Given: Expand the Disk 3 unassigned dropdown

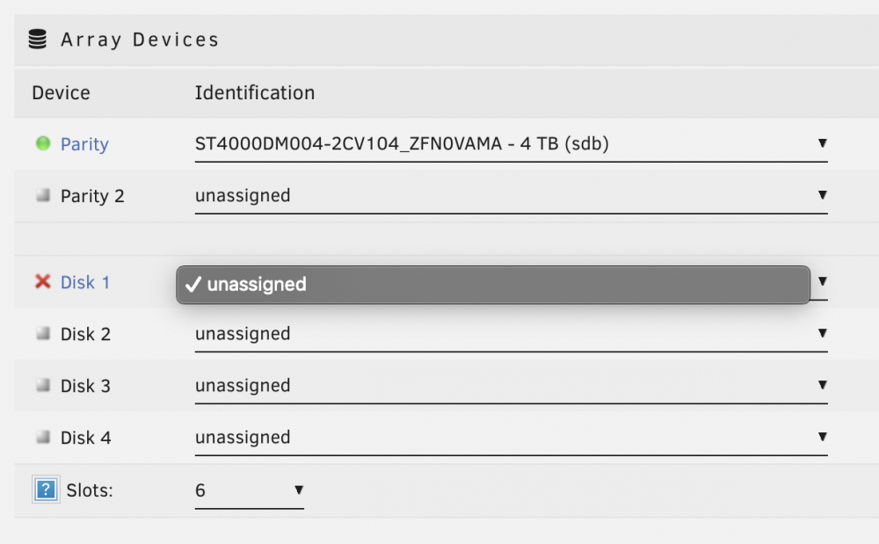Looking at the screenshot, I should (512, 386).
